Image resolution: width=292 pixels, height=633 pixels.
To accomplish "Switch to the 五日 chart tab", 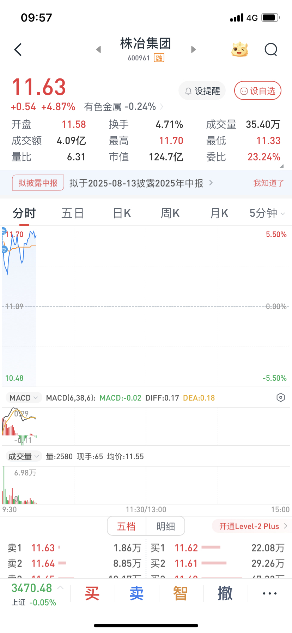I will 73,213.
